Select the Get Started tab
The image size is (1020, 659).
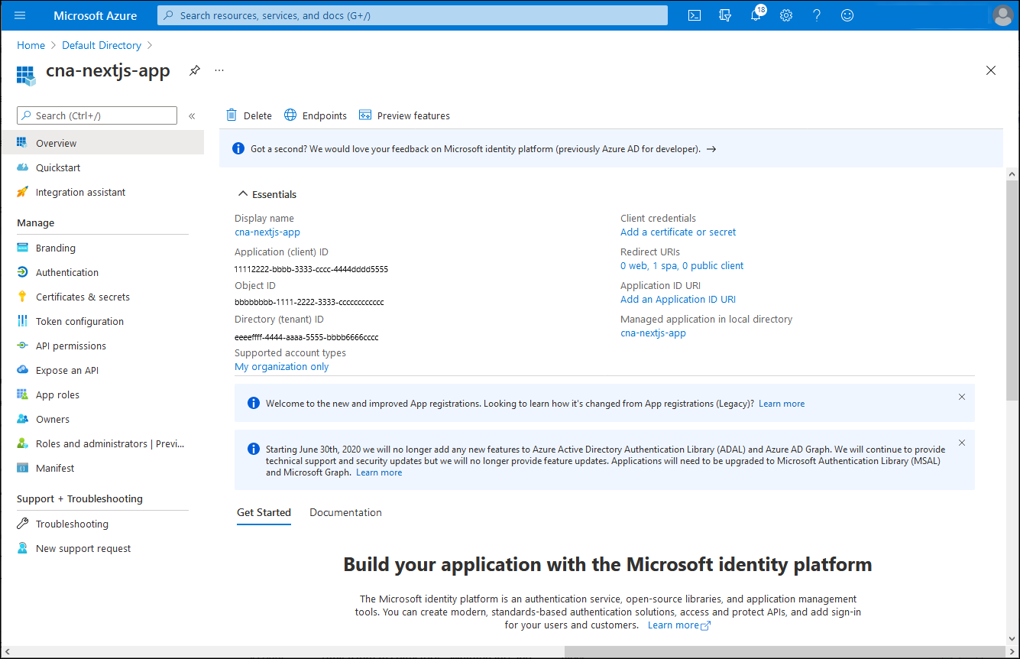point(264,512)
